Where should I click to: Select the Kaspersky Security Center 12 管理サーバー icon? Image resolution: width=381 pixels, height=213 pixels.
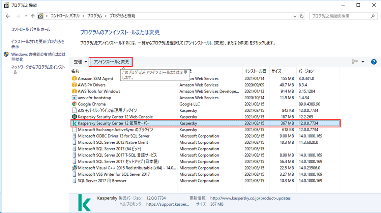(74, 123)
